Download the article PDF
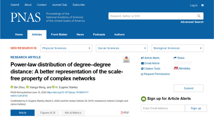This screenshot has width=214, height=118. pos(125,113)
